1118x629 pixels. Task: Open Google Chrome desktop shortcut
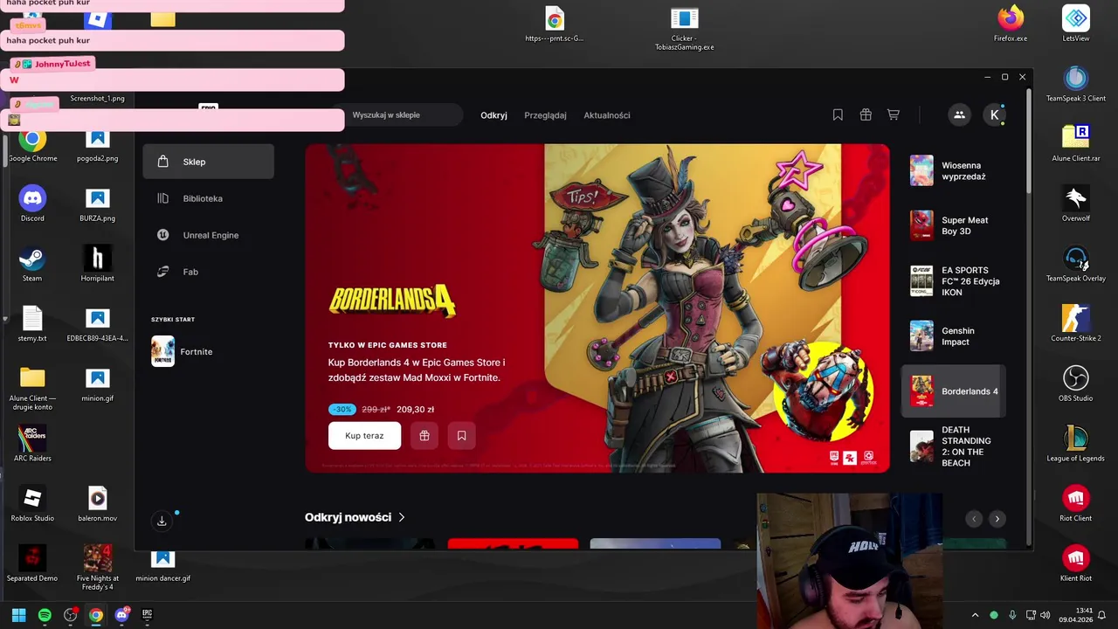click(x=32, y=146)
